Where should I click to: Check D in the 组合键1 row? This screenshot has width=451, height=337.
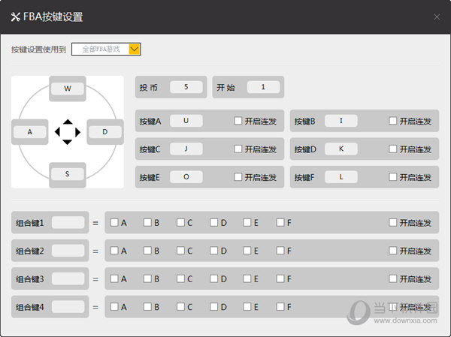point(213,222)
